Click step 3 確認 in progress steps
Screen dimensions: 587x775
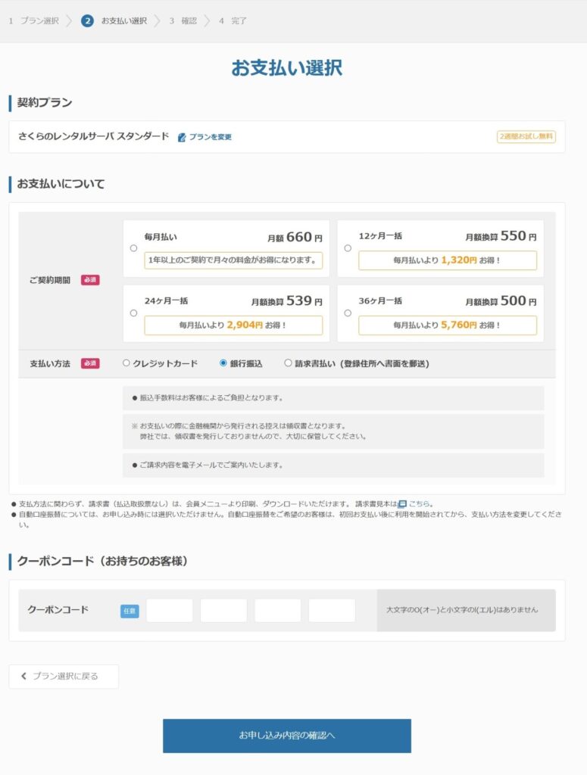tap(183, 20)
